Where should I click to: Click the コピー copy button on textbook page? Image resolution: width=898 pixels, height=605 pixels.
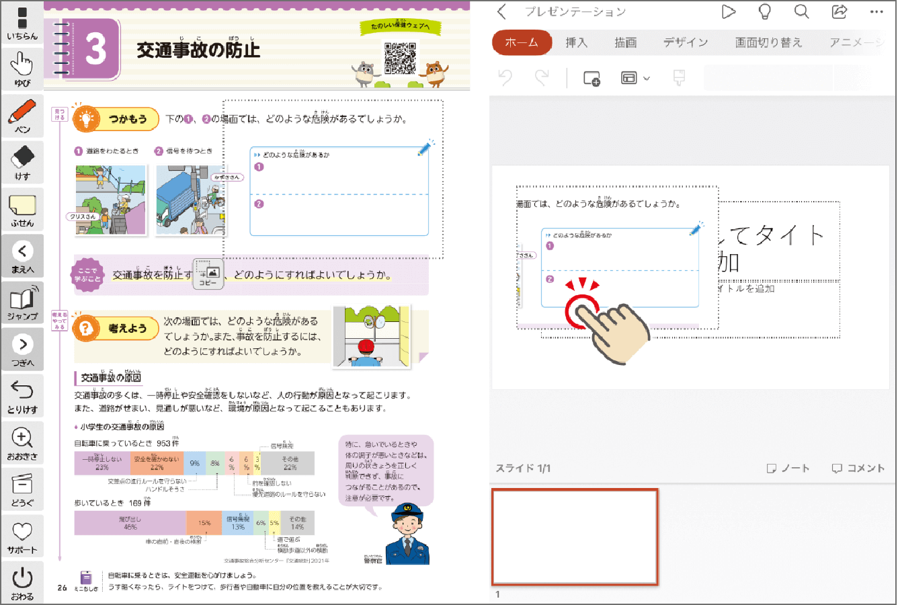[x=208, y=274]
